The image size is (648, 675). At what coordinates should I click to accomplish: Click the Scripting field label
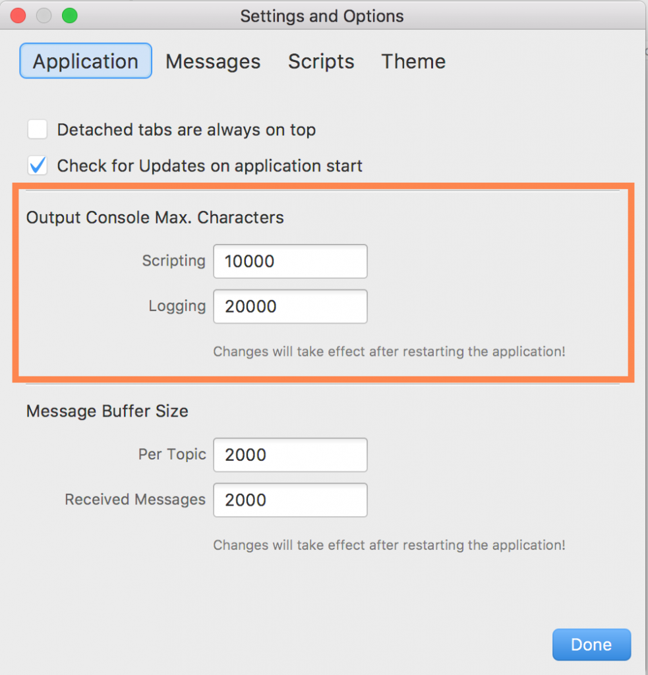coord(173,261)
